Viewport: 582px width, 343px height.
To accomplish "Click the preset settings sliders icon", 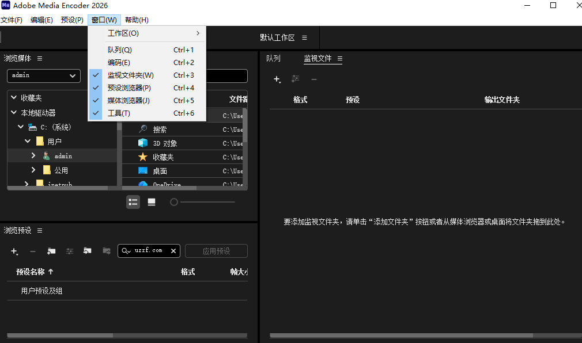I will point(69,251).
